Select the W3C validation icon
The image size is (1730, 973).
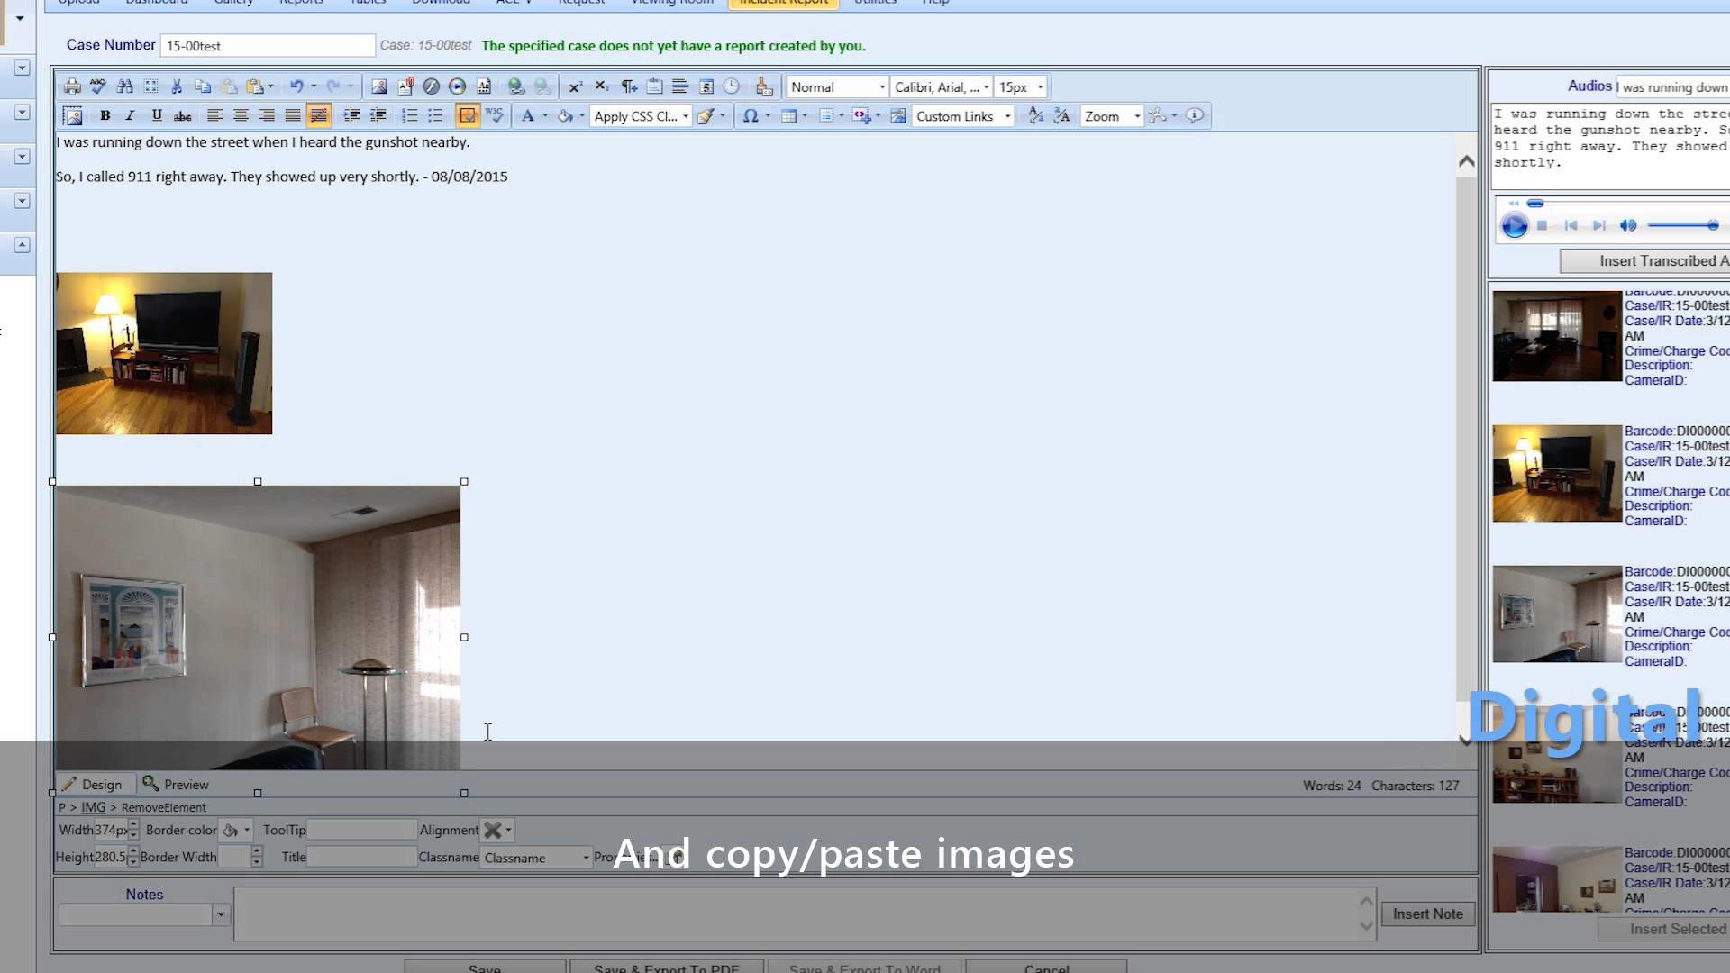(x=495, y=115)
